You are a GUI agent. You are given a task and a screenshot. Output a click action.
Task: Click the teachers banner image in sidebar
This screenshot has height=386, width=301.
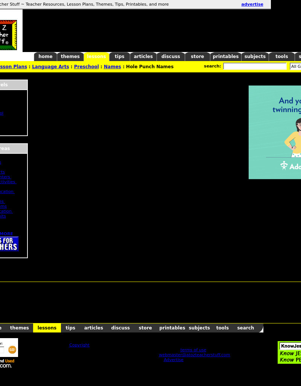point(9,244)
